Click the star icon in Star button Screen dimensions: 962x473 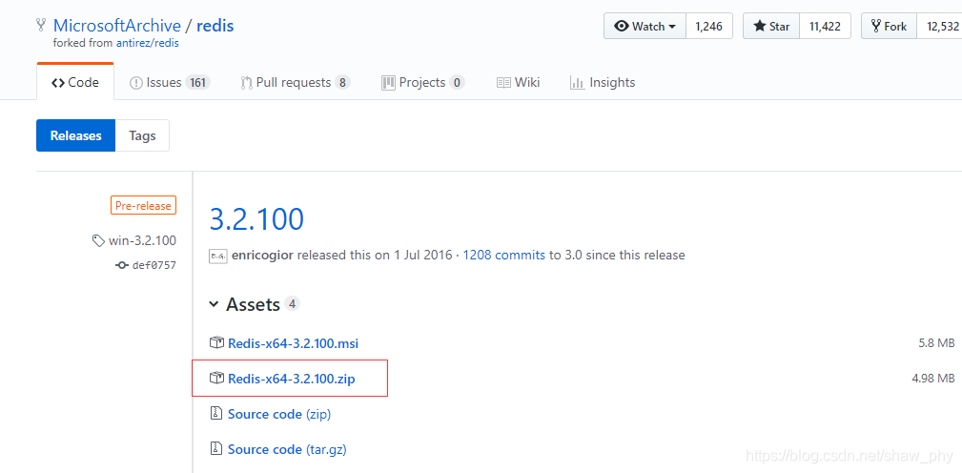(x=760, y=27)
